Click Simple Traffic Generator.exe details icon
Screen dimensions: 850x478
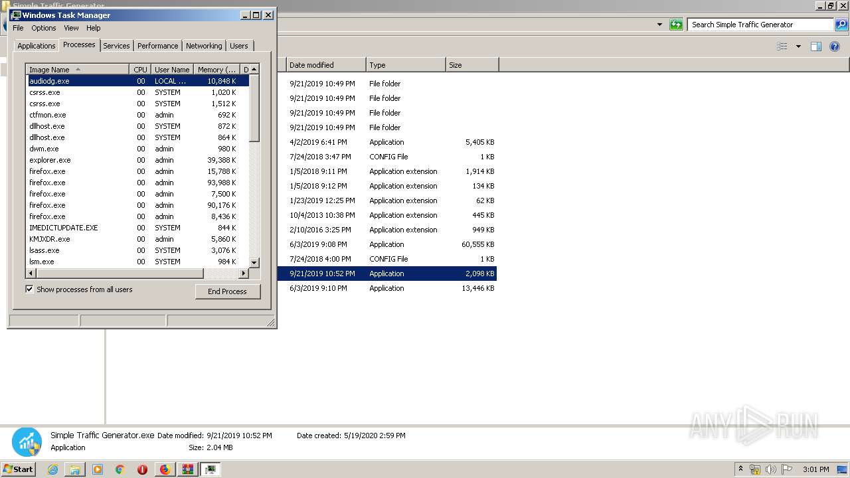click(27, 441)
